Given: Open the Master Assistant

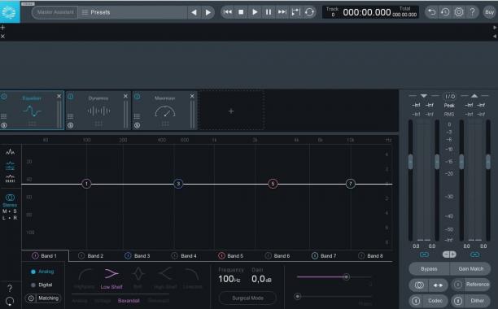Looking at the screenshot, I should click(x=55, y=12).
